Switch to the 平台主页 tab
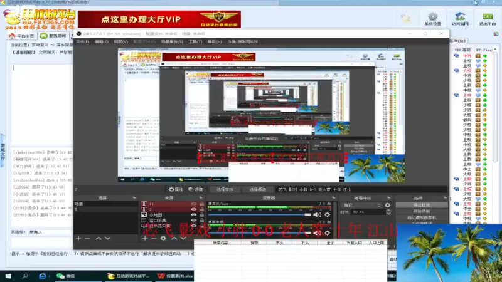 pyautogui.click(x=21, y=36)
